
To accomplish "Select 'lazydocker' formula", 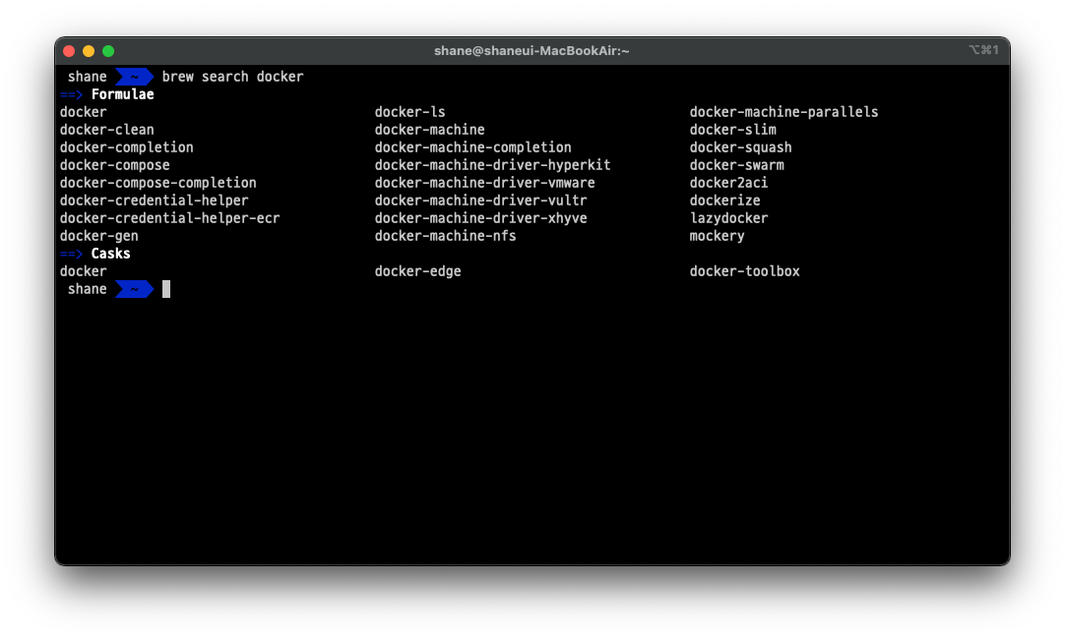I will [x=728, y=217].
